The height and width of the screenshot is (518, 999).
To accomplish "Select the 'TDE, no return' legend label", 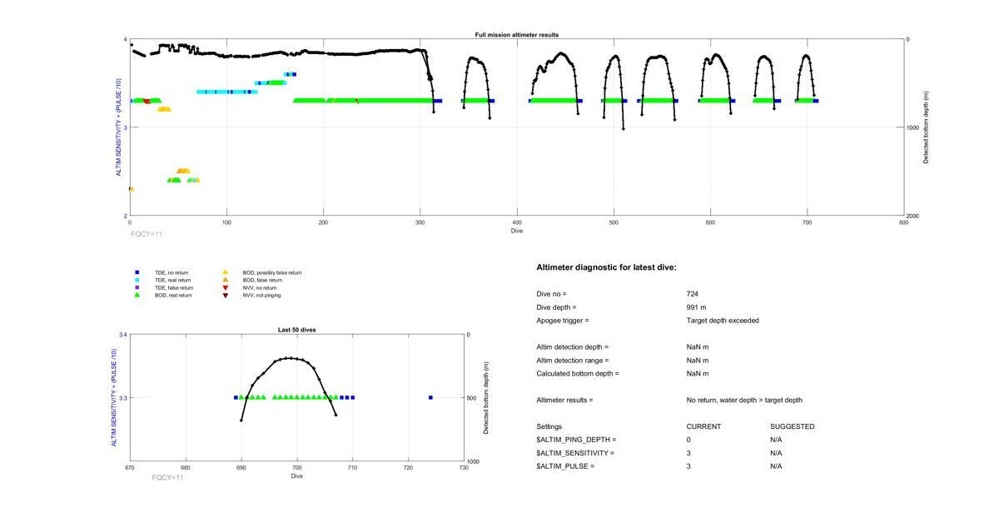I will 171,272.
